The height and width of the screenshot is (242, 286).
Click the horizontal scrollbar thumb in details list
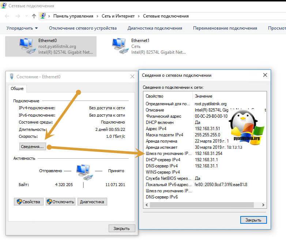[x=202, y=205]
